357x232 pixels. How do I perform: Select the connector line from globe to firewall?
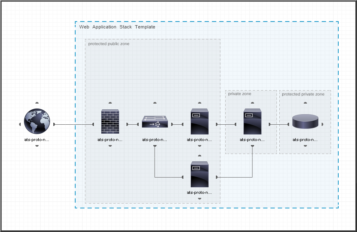[x=73, y=124]
